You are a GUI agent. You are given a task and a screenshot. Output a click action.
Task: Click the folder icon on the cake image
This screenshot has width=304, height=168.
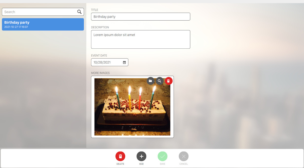(150, 81)
